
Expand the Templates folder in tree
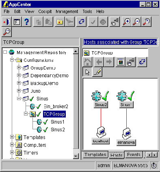(12, 137)
